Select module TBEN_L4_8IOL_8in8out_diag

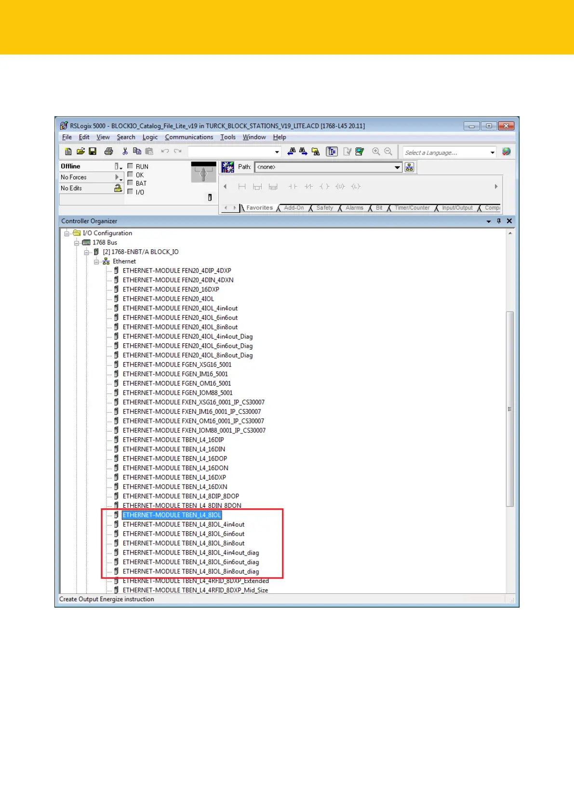pos(191,571)
